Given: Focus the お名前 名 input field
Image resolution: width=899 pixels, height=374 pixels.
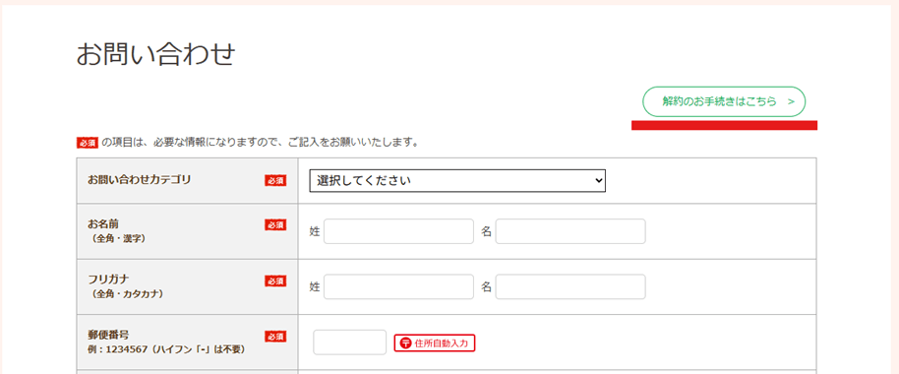Looking at the screenshot, I should [x=570, y=231].
